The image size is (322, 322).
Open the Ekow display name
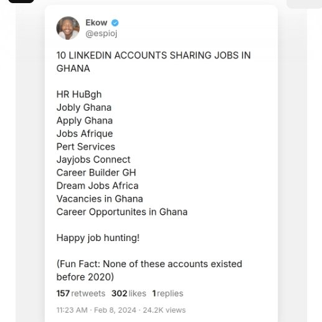click(x=97, y=22)
